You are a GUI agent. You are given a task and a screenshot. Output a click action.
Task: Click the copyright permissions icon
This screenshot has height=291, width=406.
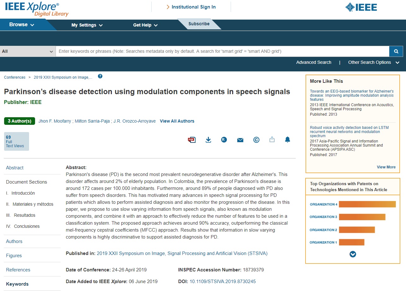(256, 140)
